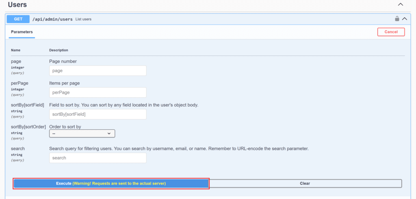Execute the API request

coord(111,184)
